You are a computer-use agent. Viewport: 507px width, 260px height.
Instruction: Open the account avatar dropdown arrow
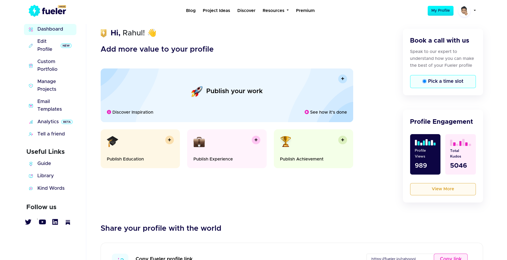(475, 11)
